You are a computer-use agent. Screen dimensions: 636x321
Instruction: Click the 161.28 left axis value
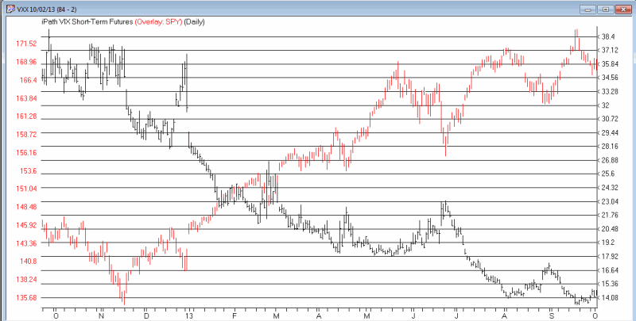26,117
